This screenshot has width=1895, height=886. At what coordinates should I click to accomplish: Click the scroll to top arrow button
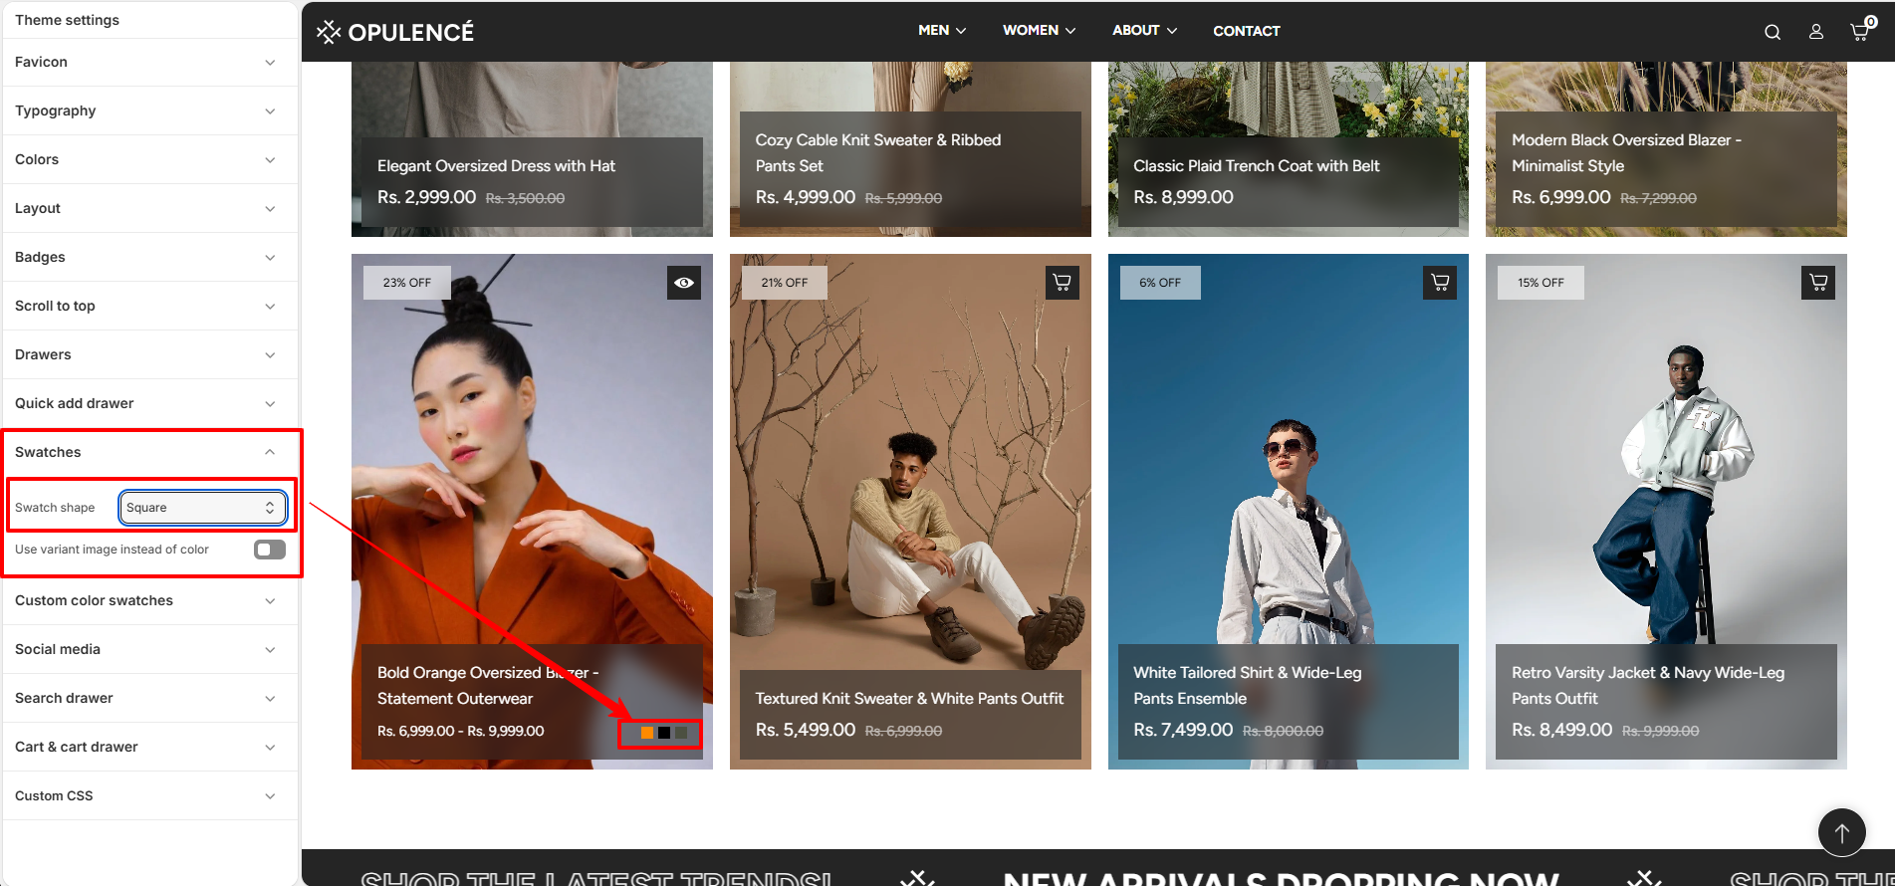tap(1842, 832)
